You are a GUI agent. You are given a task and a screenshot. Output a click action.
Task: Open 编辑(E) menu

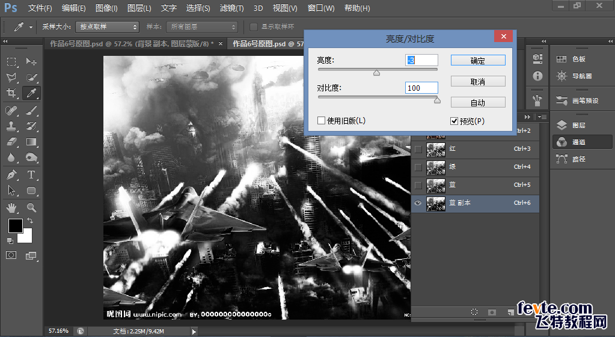pyautogui.click(x=74, y=8)
